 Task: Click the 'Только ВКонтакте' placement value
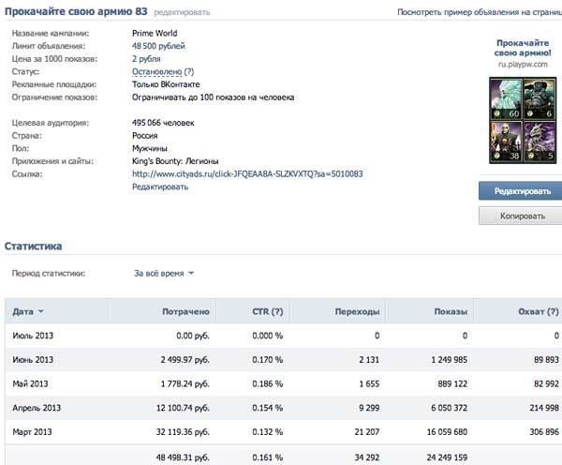pyautogui.click(x=166, y=84)
